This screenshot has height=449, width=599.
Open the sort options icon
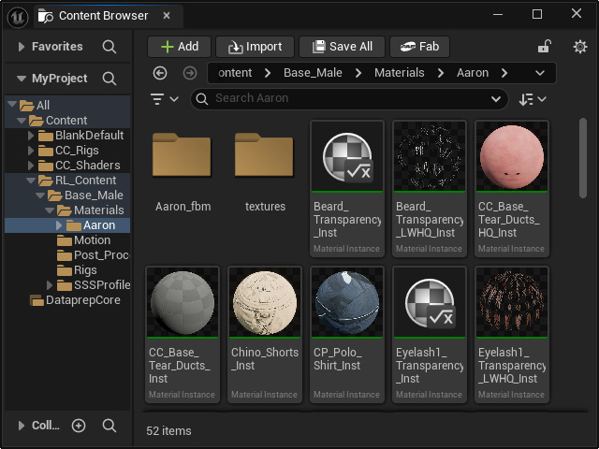coord(533,99)
